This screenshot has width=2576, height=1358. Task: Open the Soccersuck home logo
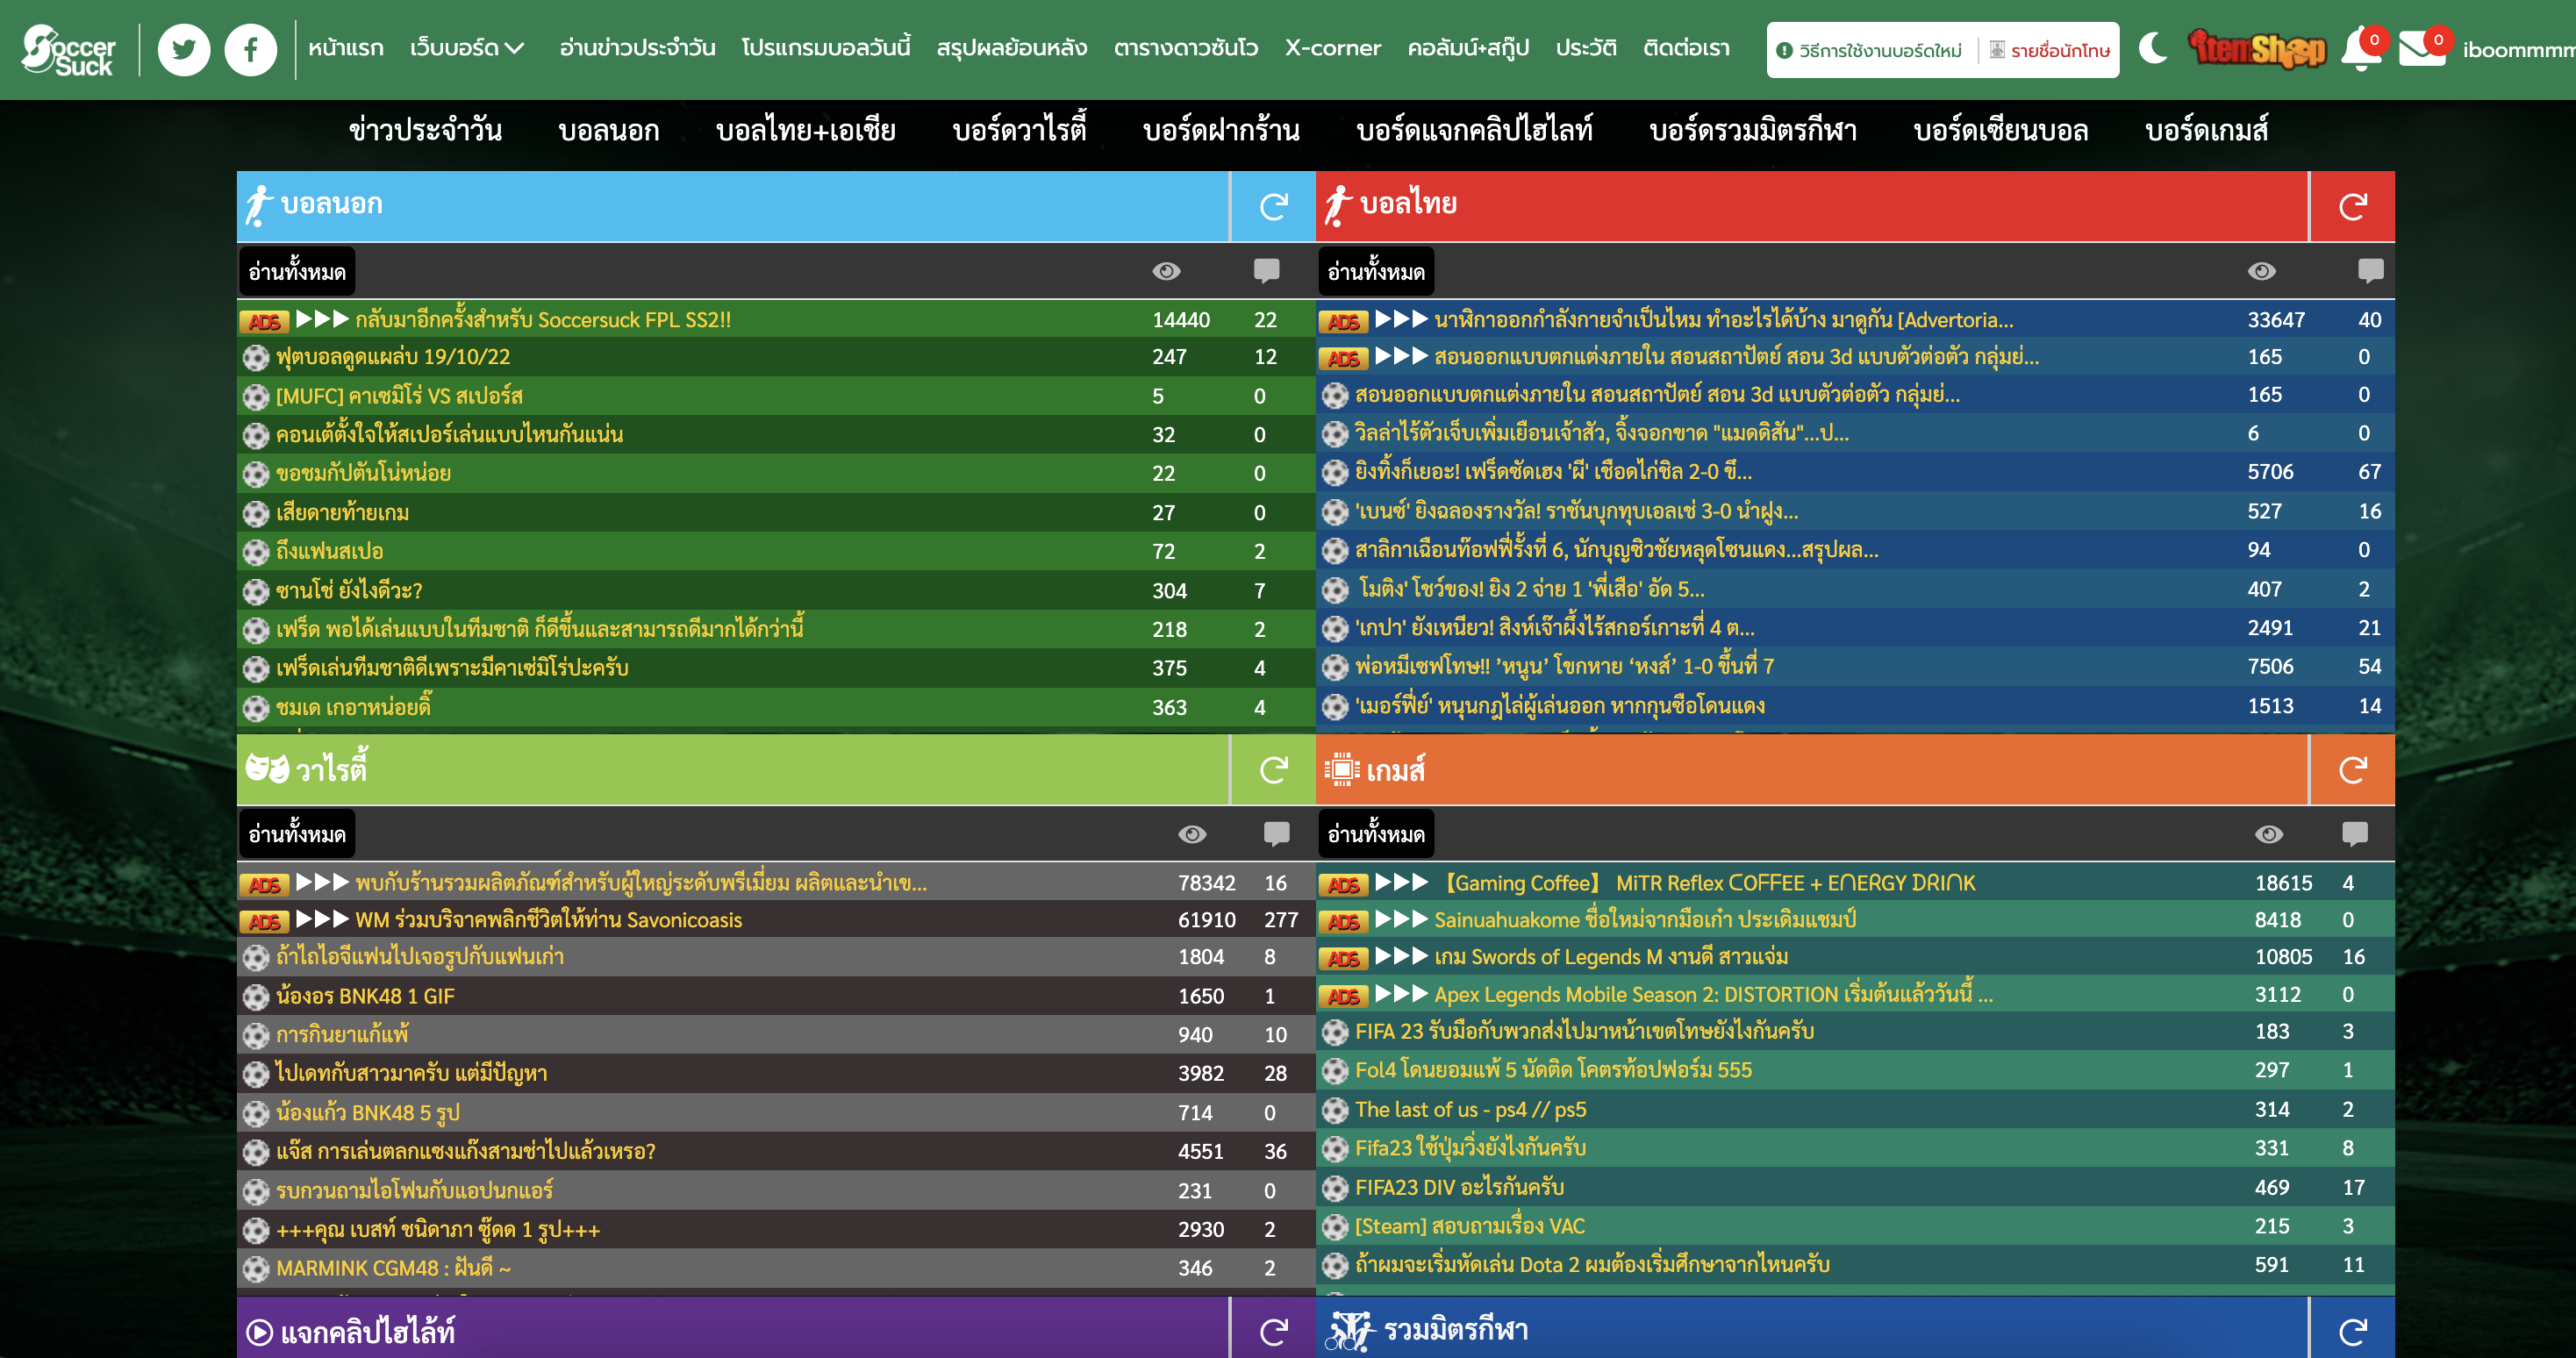click(68, 49)
